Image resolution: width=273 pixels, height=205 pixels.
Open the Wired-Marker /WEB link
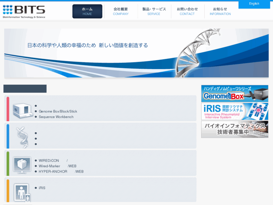[57, 166]
